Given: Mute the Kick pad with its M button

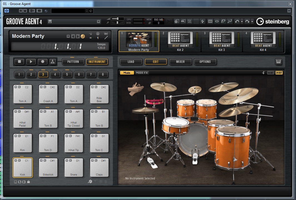Looking at the screenshot, I should (16, 161).
